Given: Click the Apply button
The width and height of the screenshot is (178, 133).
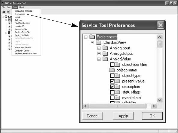Looking at the screenshot, I should [x=123, y=116].
